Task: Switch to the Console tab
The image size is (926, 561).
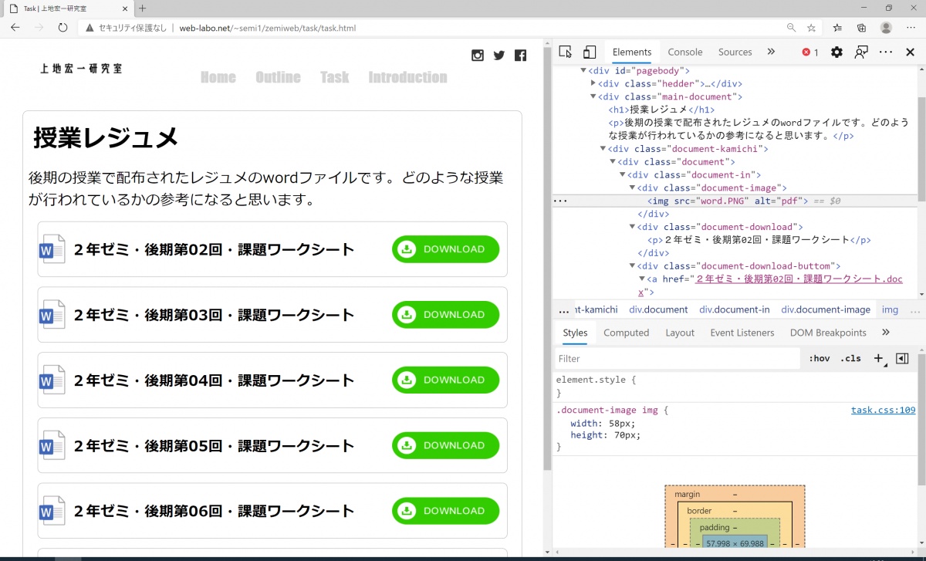Action: click(685, 52)
